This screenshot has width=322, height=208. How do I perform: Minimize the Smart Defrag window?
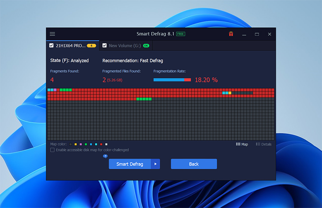tap(244, 34)
